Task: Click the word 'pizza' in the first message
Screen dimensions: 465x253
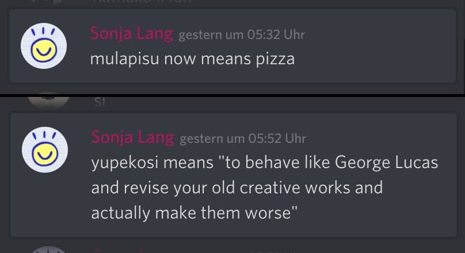Action: click(275, 59)
